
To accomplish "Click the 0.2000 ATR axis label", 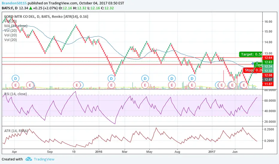I will click(269, 141).
